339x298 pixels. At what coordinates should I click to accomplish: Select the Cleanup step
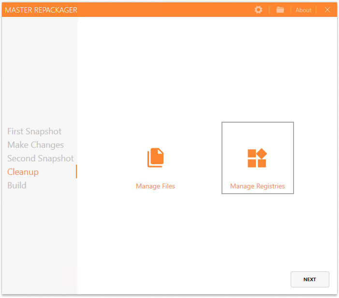point(23,172)
